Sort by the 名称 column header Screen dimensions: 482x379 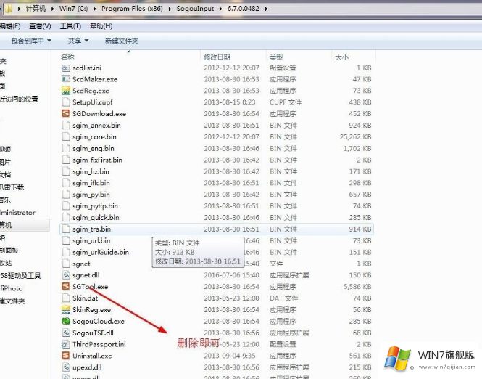coord(67,57)
